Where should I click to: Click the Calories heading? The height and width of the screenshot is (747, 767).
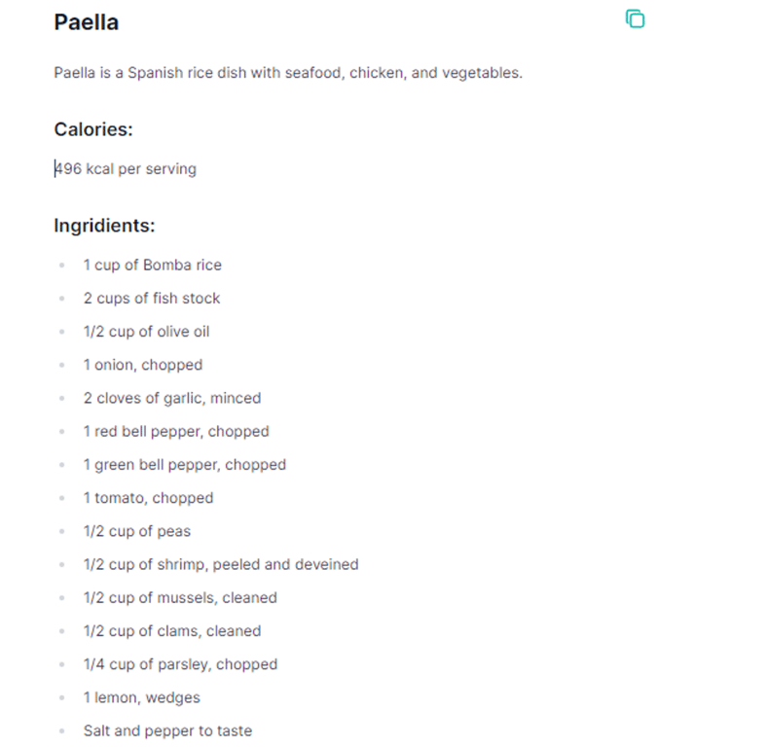(x=93, y=129)
